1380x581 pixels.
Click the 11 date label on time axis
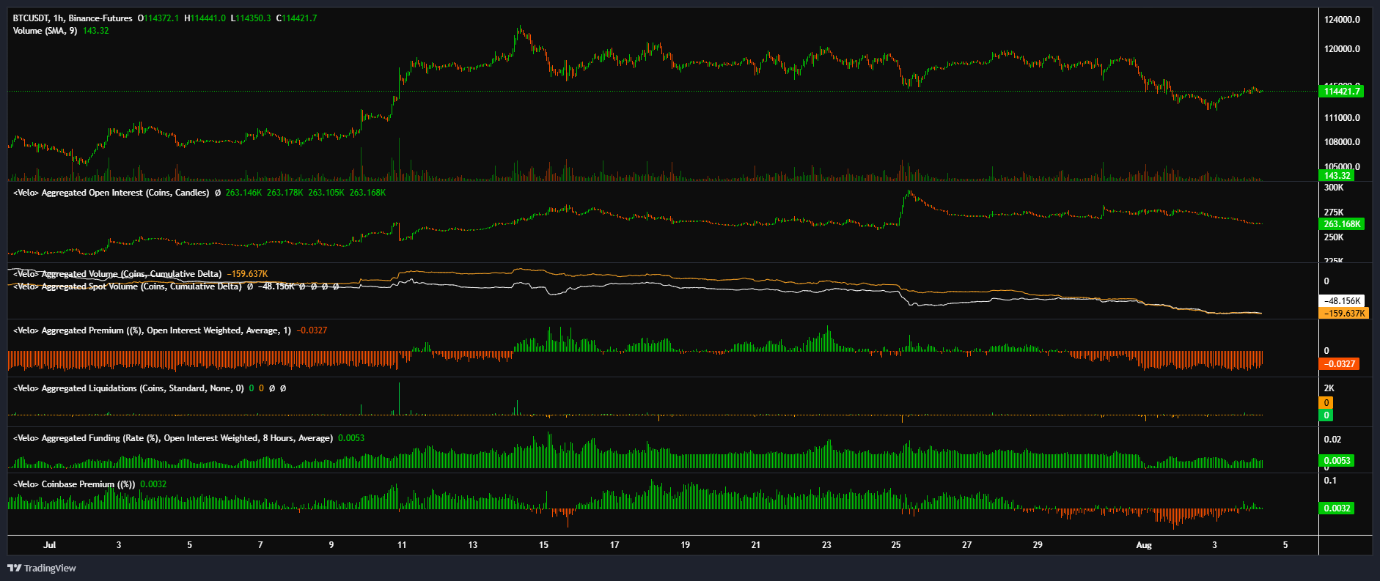[x=402, y=545]
